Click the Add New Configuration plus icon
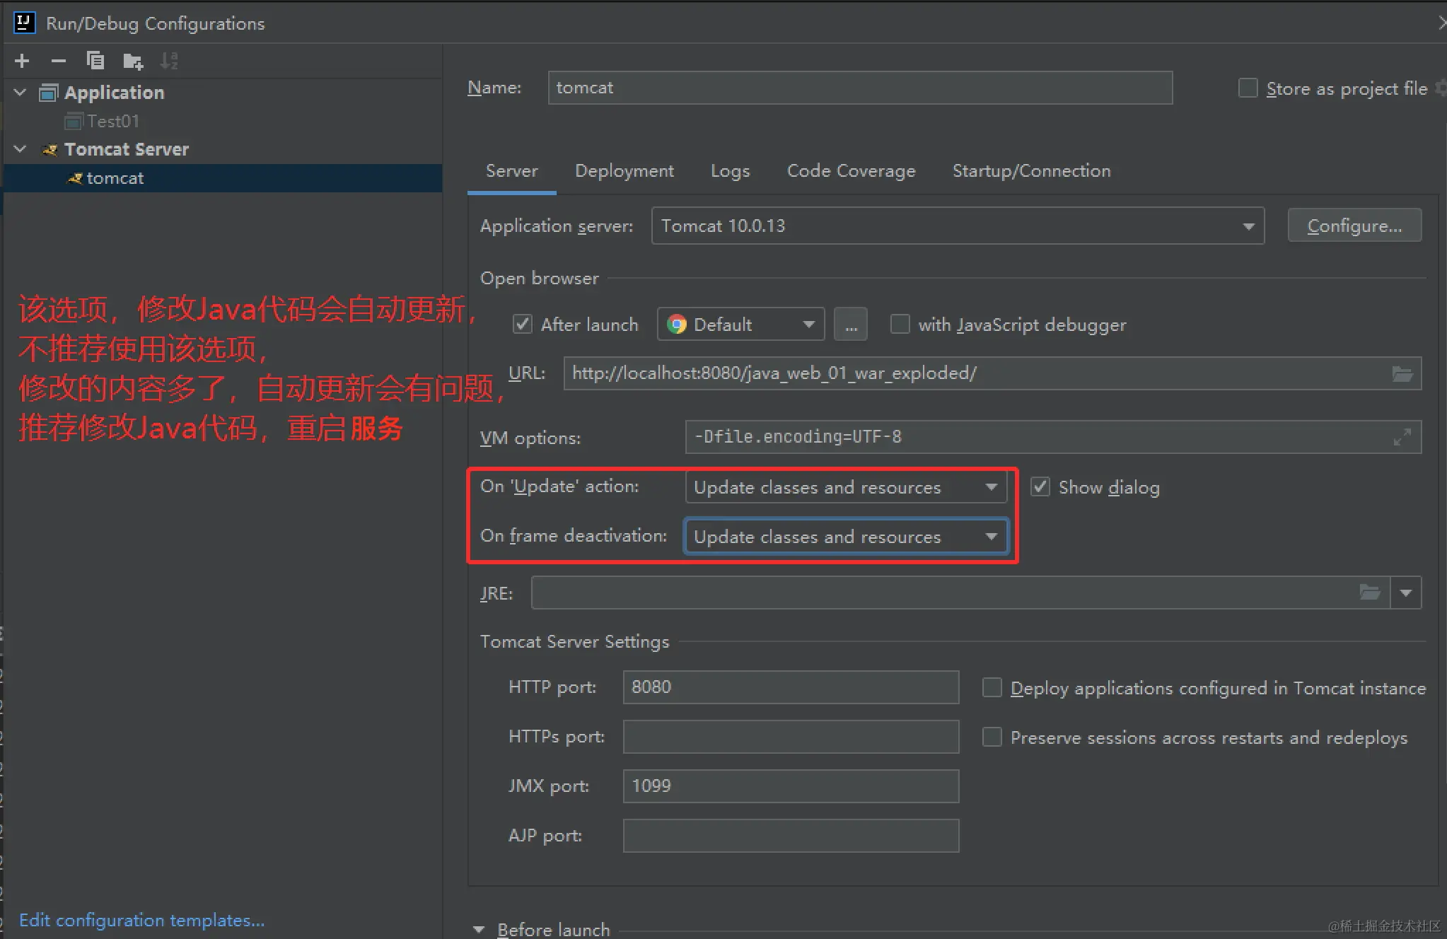Screen dimensions: 1447x939 tap(22, 61)
